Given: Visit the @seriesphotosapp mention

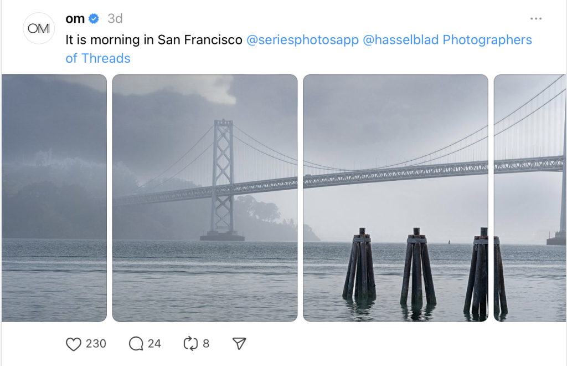Looking at the screenshot, I should tap(302, 40).
